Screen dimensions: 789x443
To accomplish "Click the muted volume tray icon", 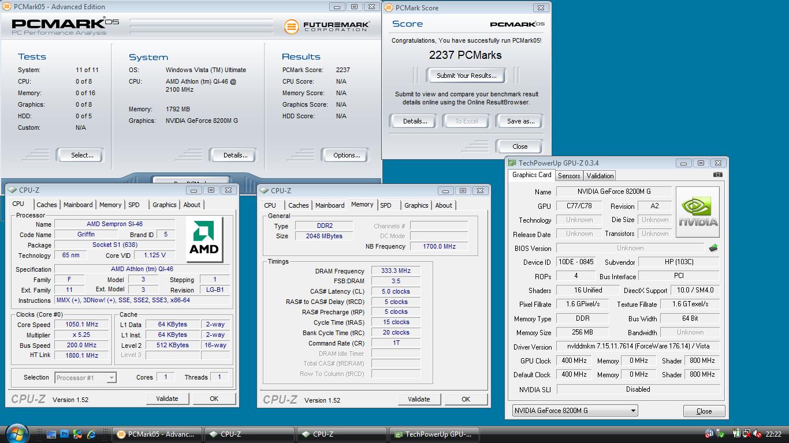I will (757, 434).
